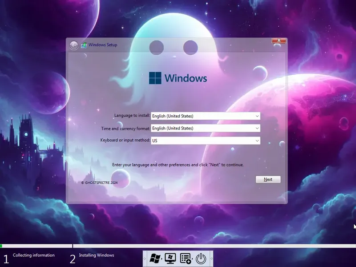
Task: Expand the arrow beside the task list icon
Action: (x=192, y=259)
